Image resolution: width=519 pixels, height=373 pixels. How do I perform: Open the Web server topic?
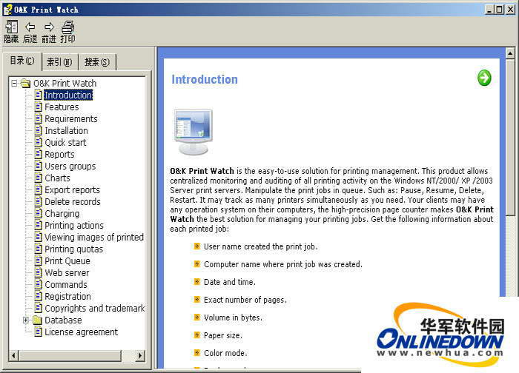67,272
